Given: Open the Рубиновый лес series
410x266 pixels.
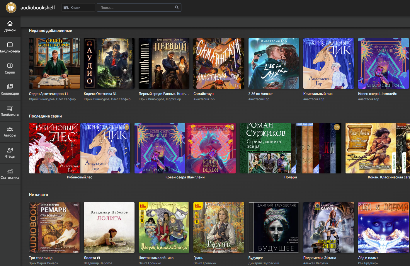Looking at the screenshot, I should tap(79, 148).
